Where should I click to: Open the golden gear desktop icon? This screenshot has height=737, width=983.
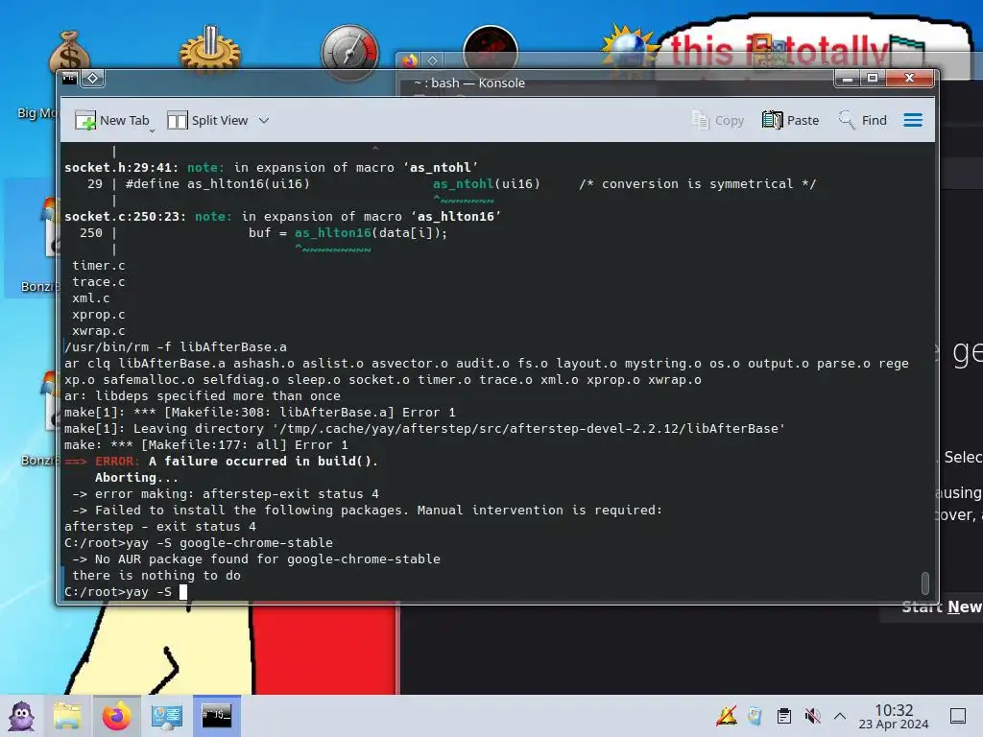tap(210, 49)
